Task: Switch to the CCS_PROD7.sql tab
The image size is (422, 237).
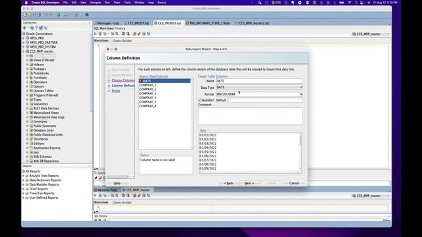Action: click(x=138, y=23)
